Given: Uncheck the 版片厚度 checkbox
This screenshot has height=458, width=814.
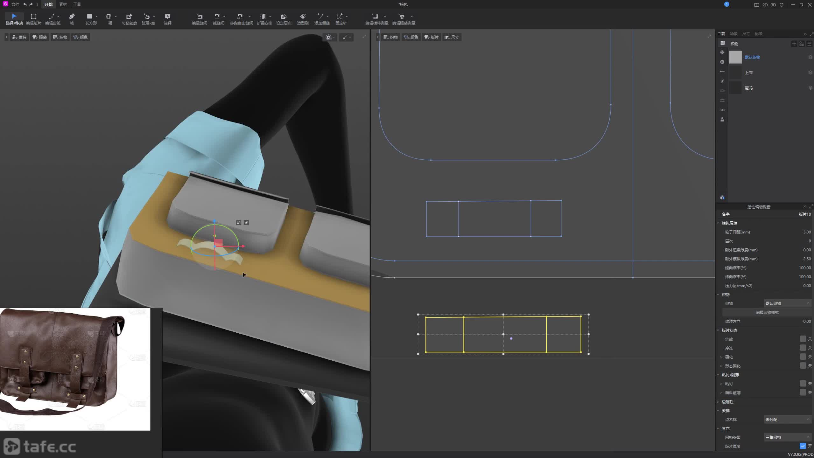Looking at the screenshot, I should pyautogui.click(x=803, y=446).
